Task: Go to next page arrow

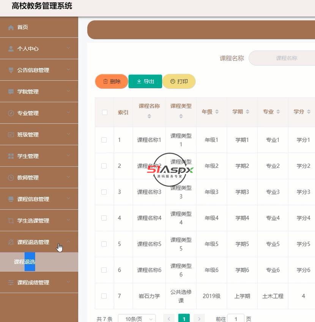Action: point(199,319)
